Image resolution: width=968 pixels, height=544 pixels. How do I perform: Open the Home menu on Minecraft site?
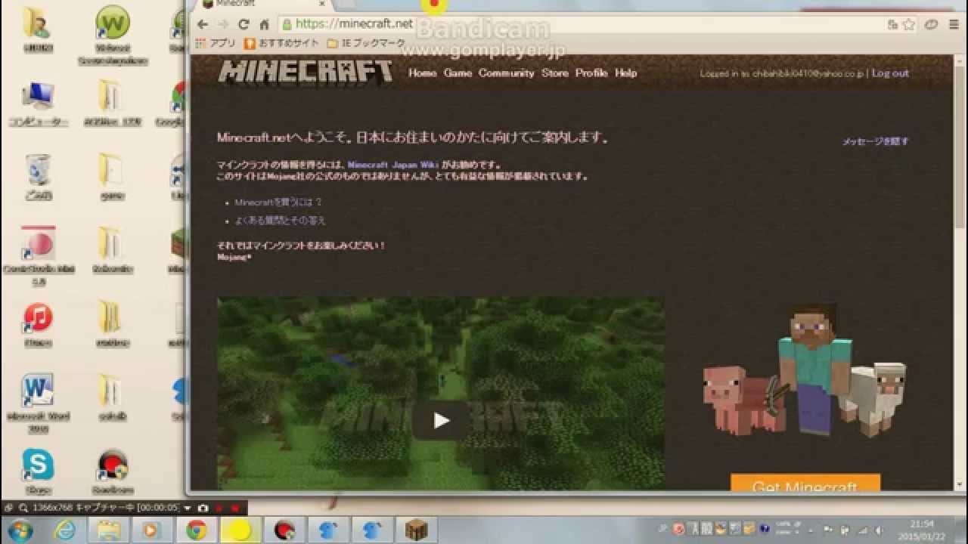coord(422,73)
